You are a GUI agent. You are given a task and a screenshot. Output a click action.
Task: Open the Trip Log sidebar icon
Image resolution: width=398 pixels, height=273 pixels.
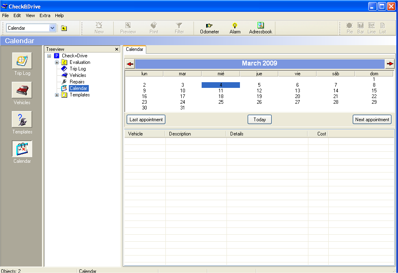[22, 61]
